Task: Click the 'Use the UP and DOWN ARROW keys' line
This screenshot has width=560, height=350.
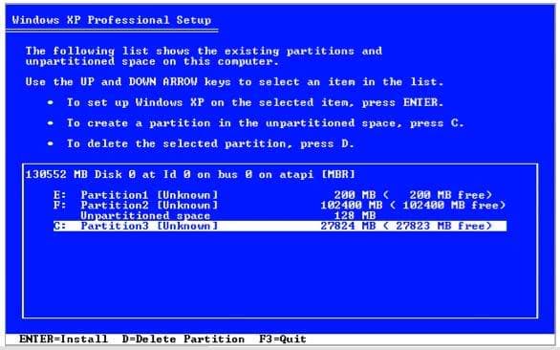Action: click(234, 82)
